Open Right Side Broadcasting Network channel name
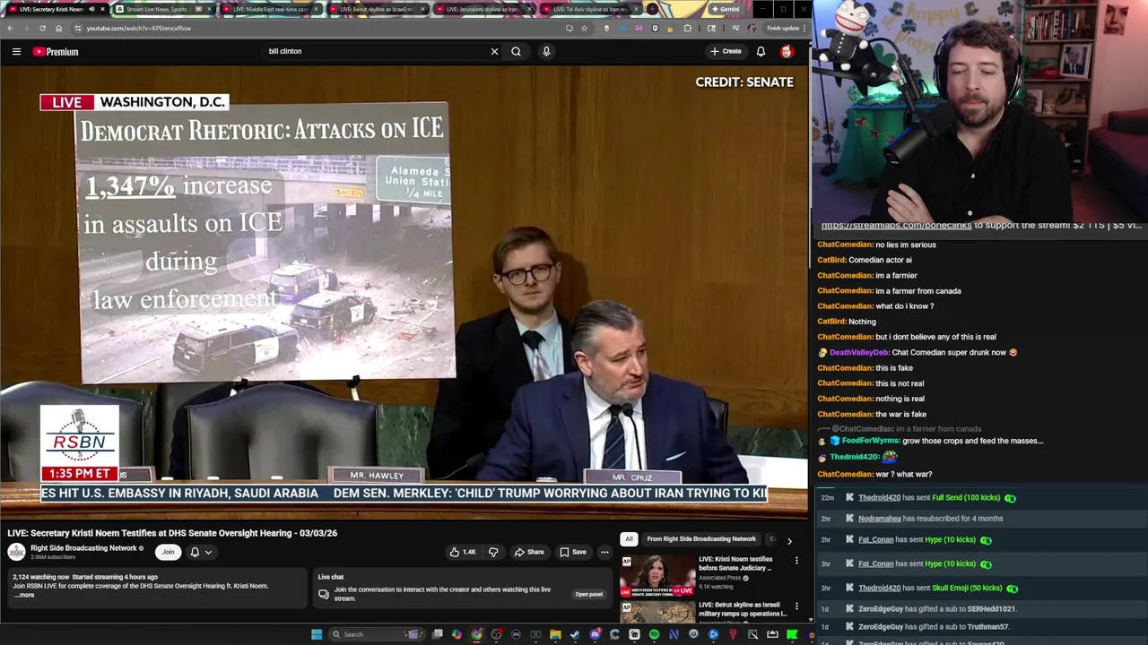Image resolution: width=1148 pixels, height=645 pixels. pyautogui.click(x=83, y=548)
